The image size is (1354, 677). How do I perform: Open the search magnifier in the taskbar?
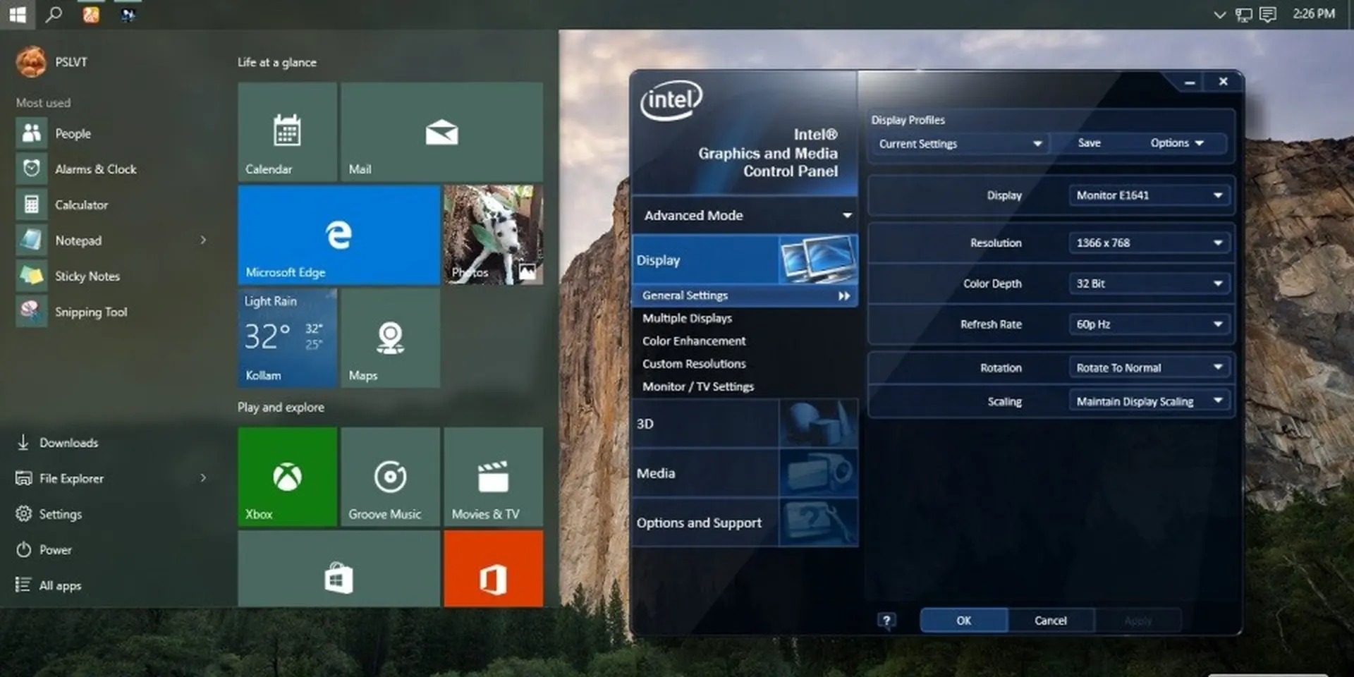tap(54, 14)
